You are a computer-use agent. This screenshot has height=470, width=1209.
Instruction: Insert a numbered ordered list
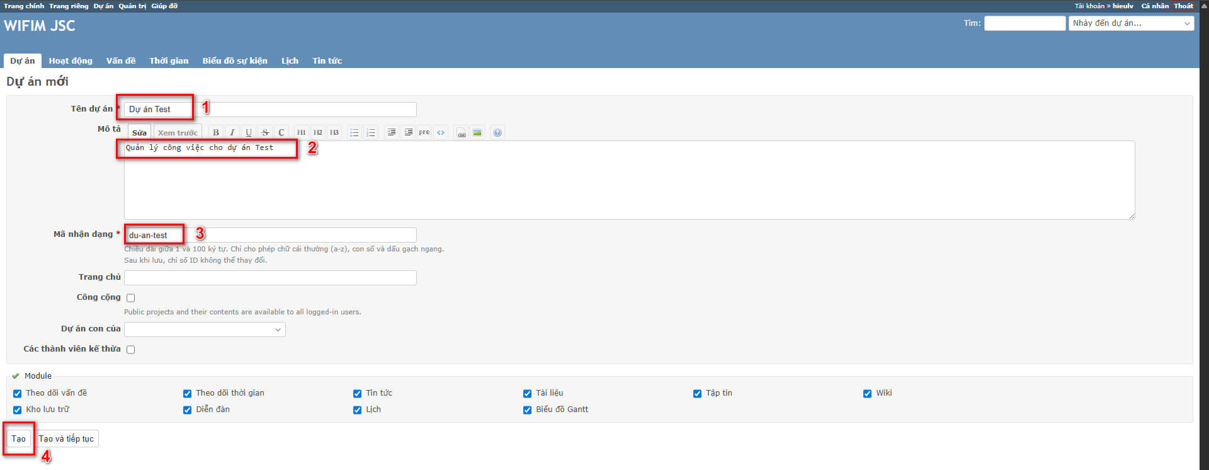pyautogui.click(x=371, y=132)
